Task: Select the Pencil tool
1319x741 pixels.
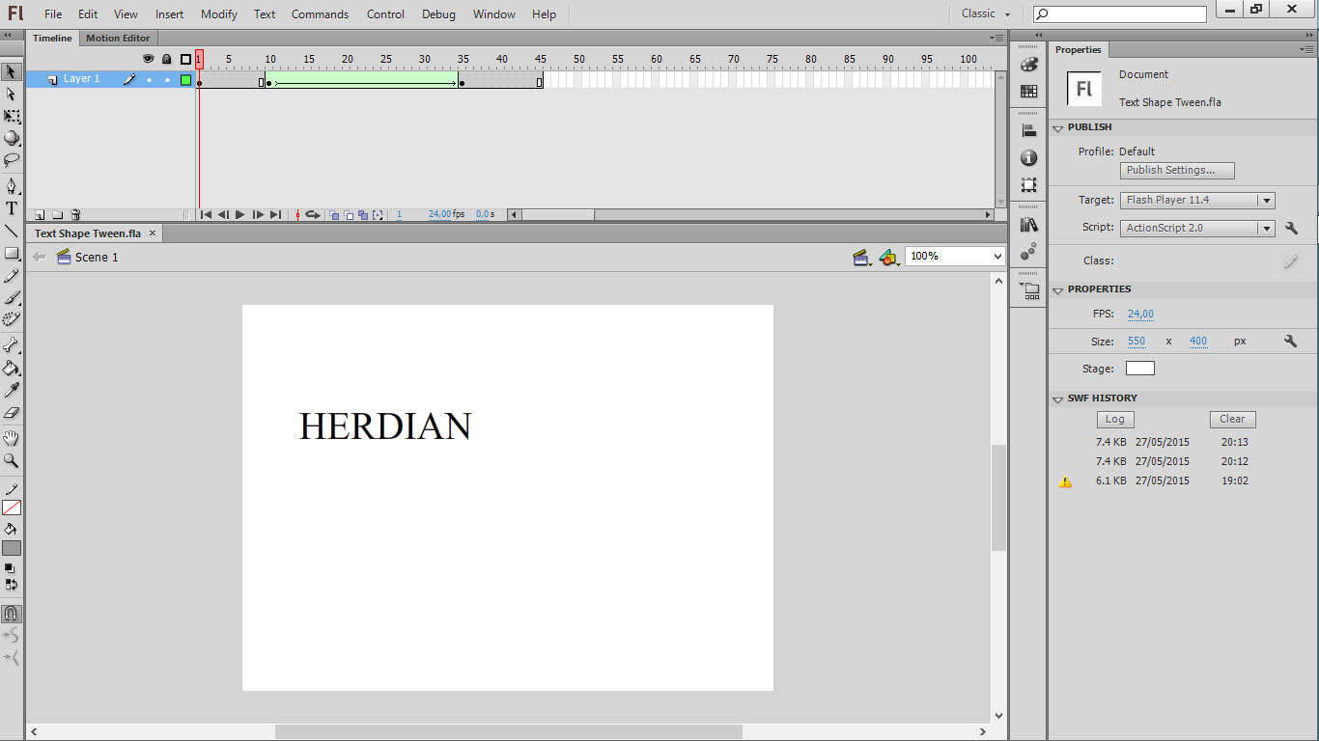Action: coord(12,275)
